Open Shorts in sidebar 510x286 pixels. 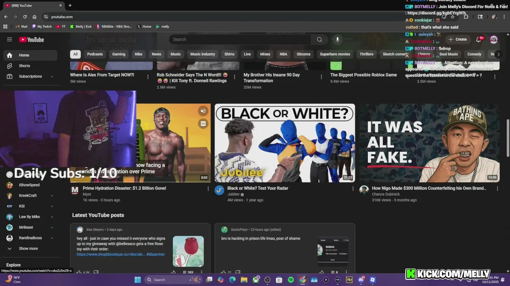tap(30, 66)
